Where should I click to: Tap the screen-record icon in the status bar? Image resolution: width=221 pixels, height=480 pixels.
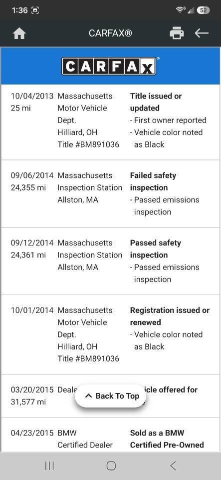pyautogui.click(x=35, y=10)
